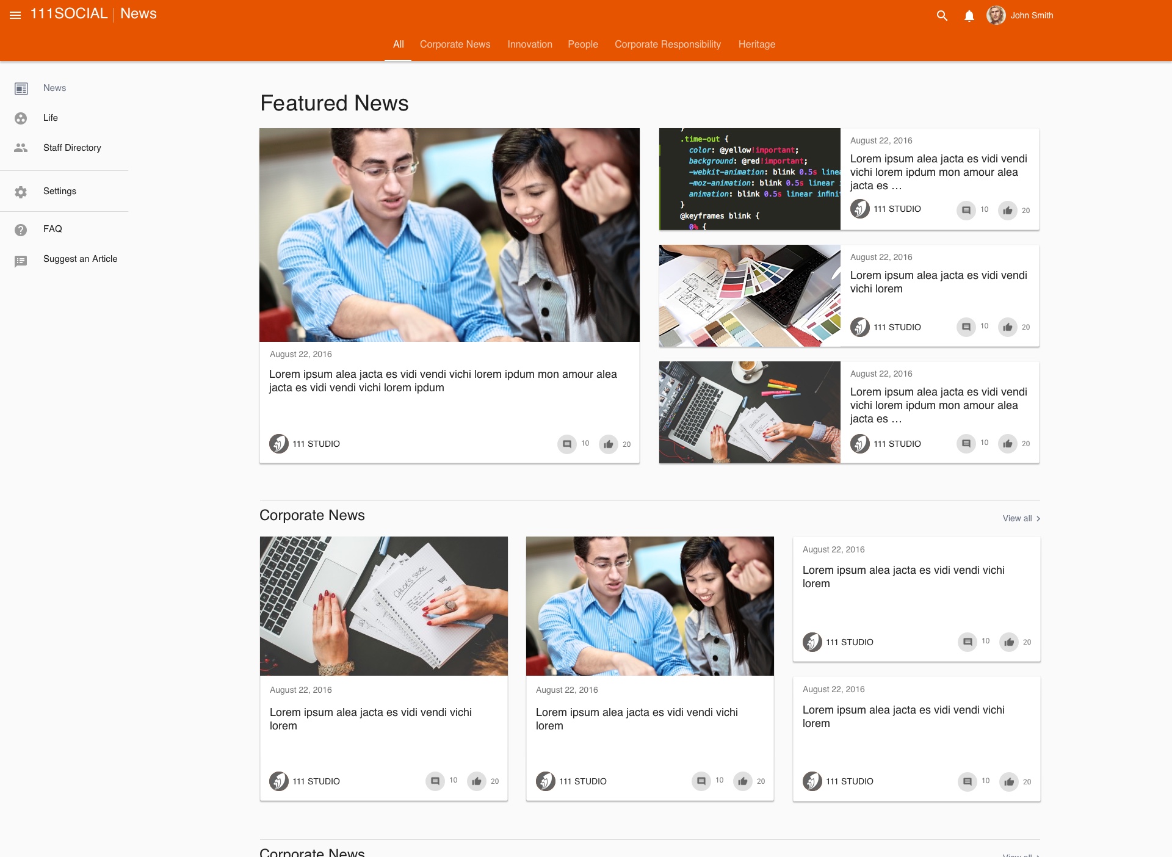The height and width of the screenshot is (857, 1172).
Task: Click comment icon on color-swatches featured card
Action: pos(966,327)
